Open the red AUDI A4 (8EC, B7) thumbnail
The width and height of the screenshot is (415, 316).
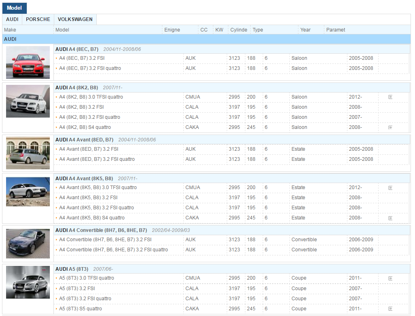pyautogui.click(x=28, y=62)
